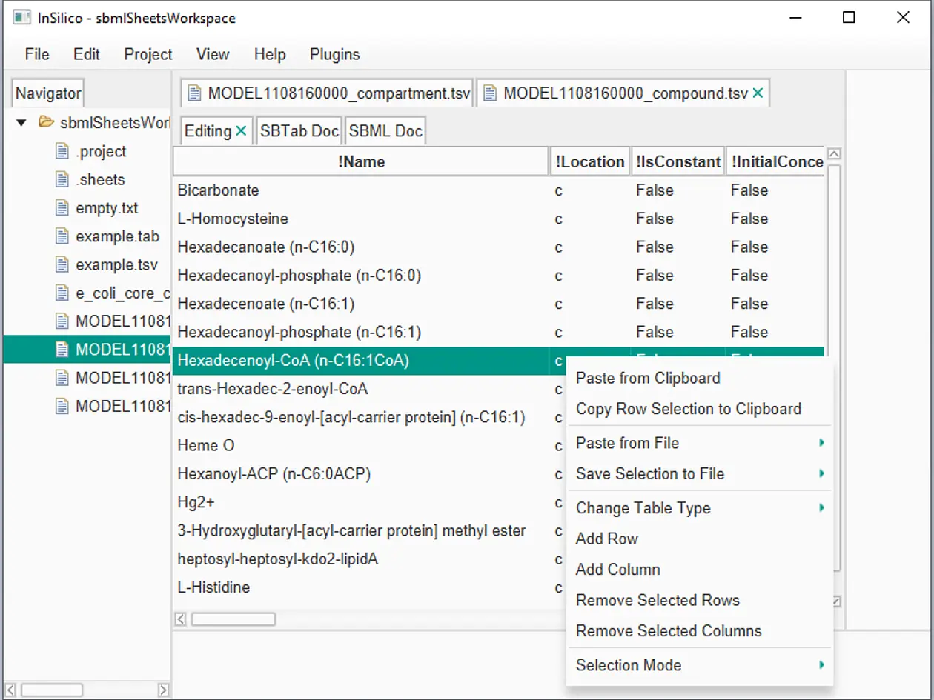Open the Project menu
The width and height of the screenshot is (934, 700).
[x=148, y=54]
